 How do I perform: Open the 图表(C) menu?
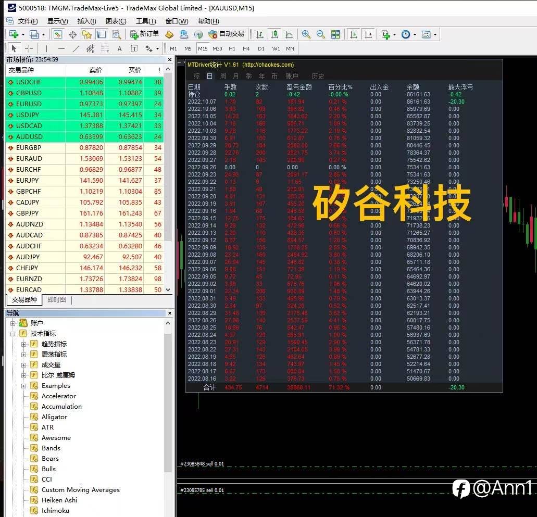tap(116, 21)
